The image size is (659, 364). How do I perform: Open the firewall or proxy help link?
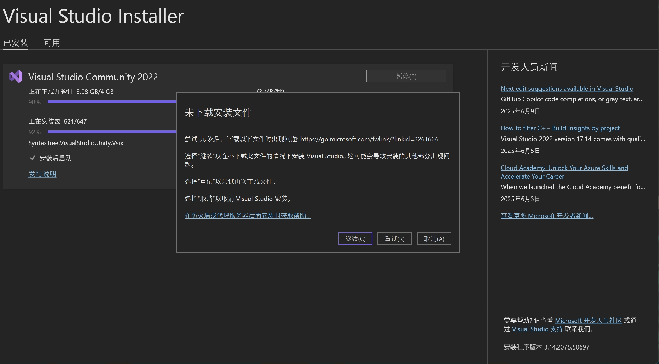(x=247, y=215)
